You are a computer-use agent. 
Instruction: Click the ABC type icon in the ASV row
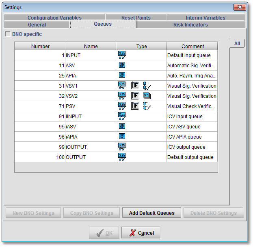click(x=122, y=65)
